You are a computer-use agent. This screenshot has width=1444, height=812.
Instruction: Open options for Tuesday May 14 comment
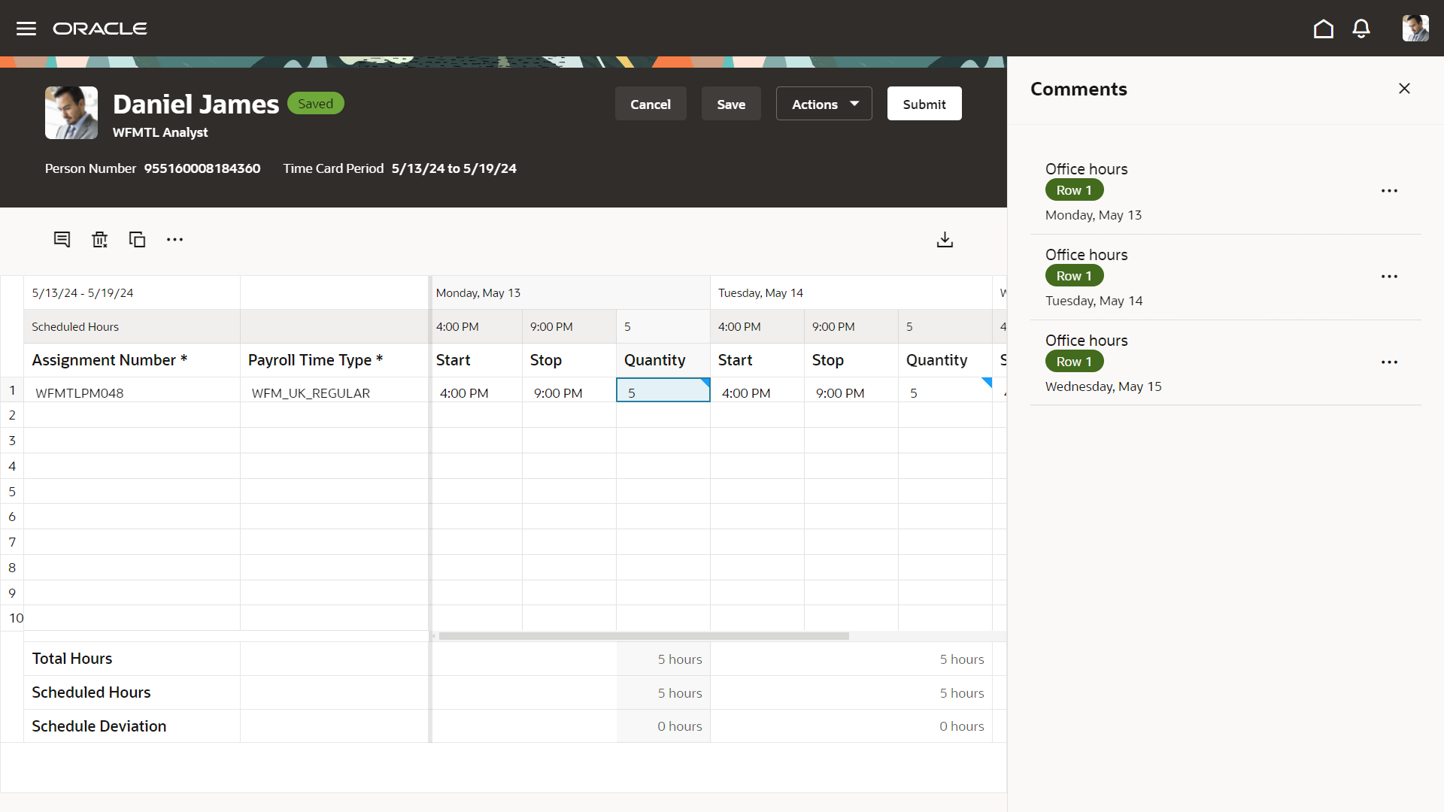click(x=1390, y=276)
